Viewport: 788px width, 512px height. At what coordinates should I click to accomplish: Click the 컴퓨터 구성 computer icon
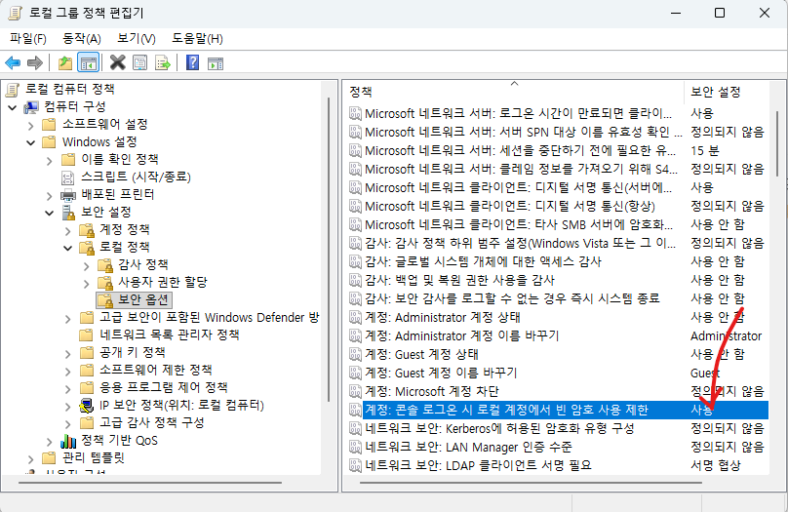pyautogui.click(x=31, y=107)
